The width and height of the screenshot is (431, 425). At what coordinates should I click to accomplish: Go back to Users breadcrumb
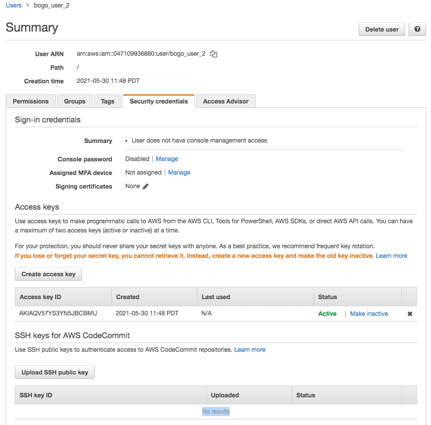pos(14,5)
